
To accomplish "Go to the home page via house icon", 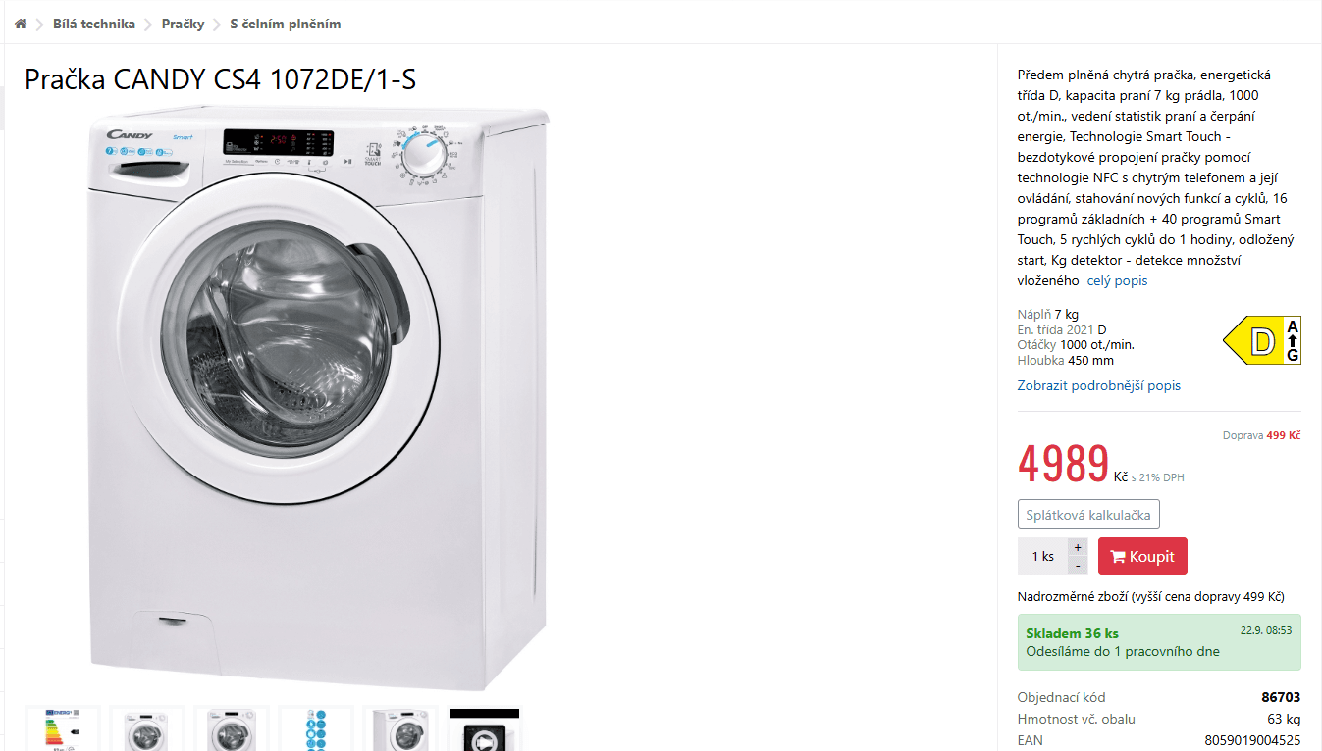I will coord(21,24).
